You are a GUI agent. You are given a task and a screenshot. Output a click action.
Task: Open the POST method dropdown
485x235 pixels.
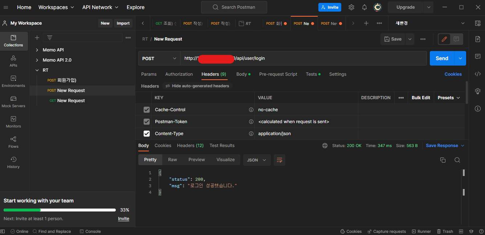point(159,58)
